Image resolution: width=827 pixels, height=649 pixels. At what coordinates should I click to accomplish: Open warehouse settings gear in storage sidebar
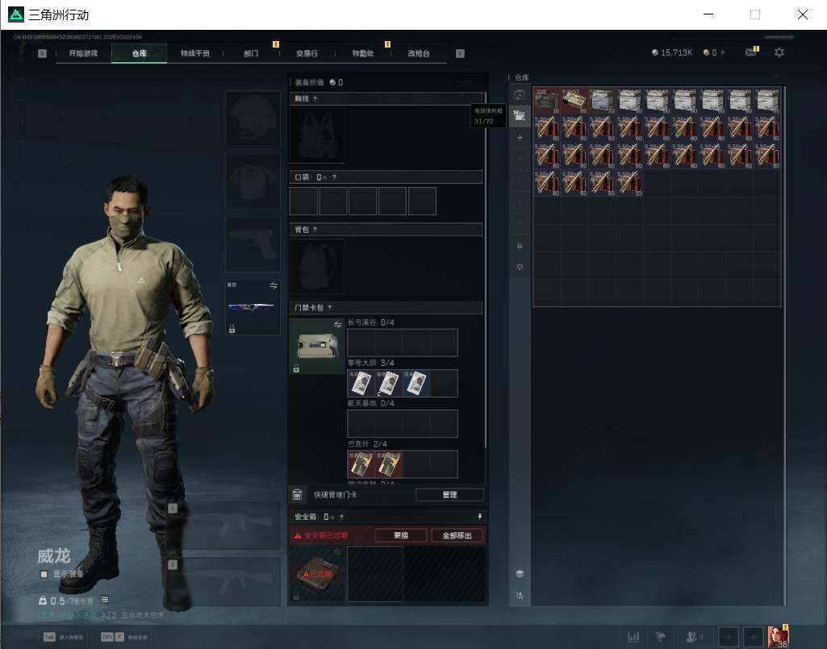(x=520, y=267)
